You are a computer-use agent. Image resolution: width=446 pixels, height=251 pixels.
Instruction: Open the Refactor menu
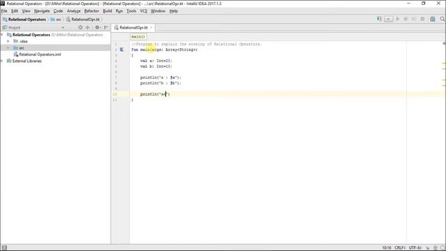(91, 11)
